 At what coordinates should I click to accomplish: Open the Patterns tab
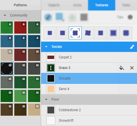coord(20,5)
